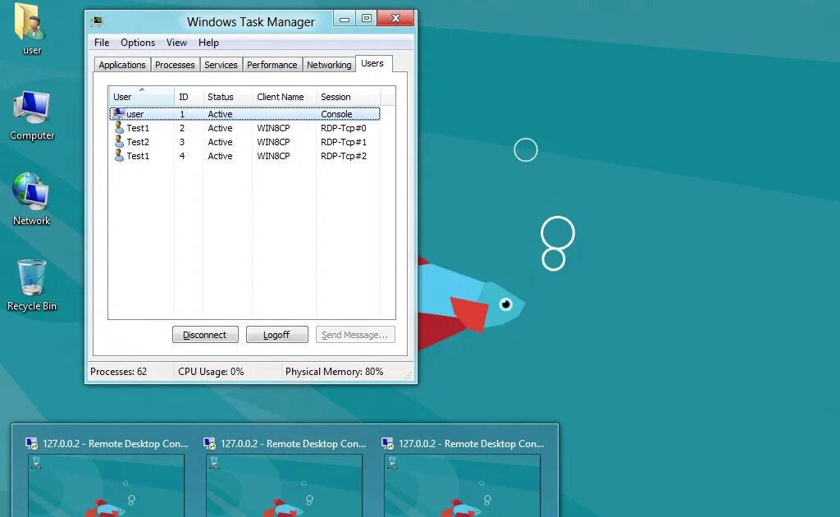Click the Disconnect button

tap(205, 334)
